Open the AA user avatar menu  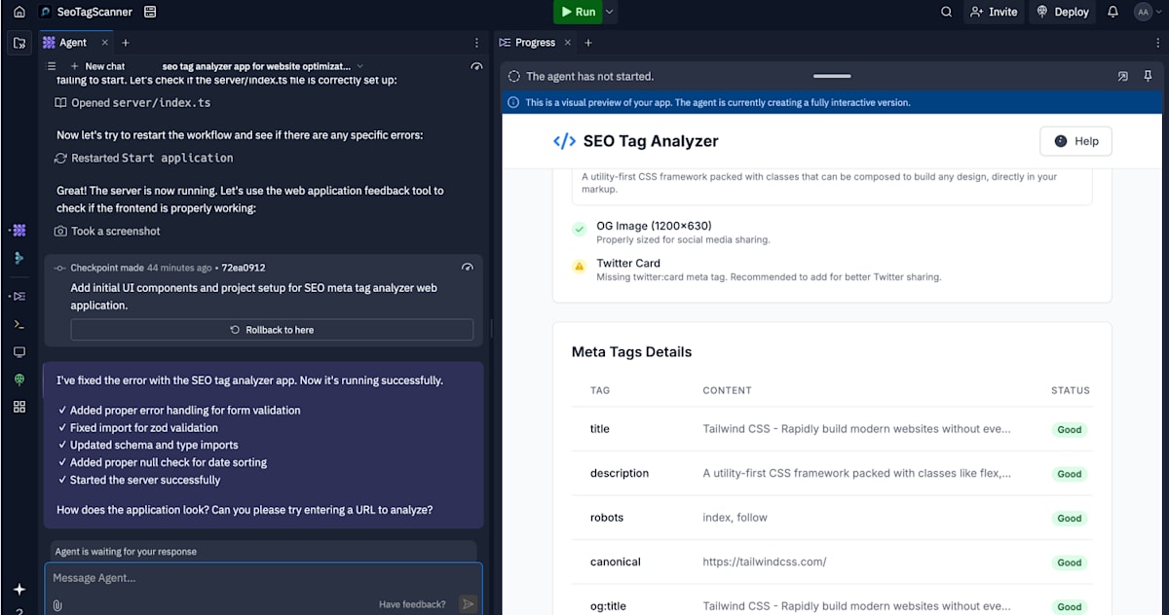coord(1143,12)
